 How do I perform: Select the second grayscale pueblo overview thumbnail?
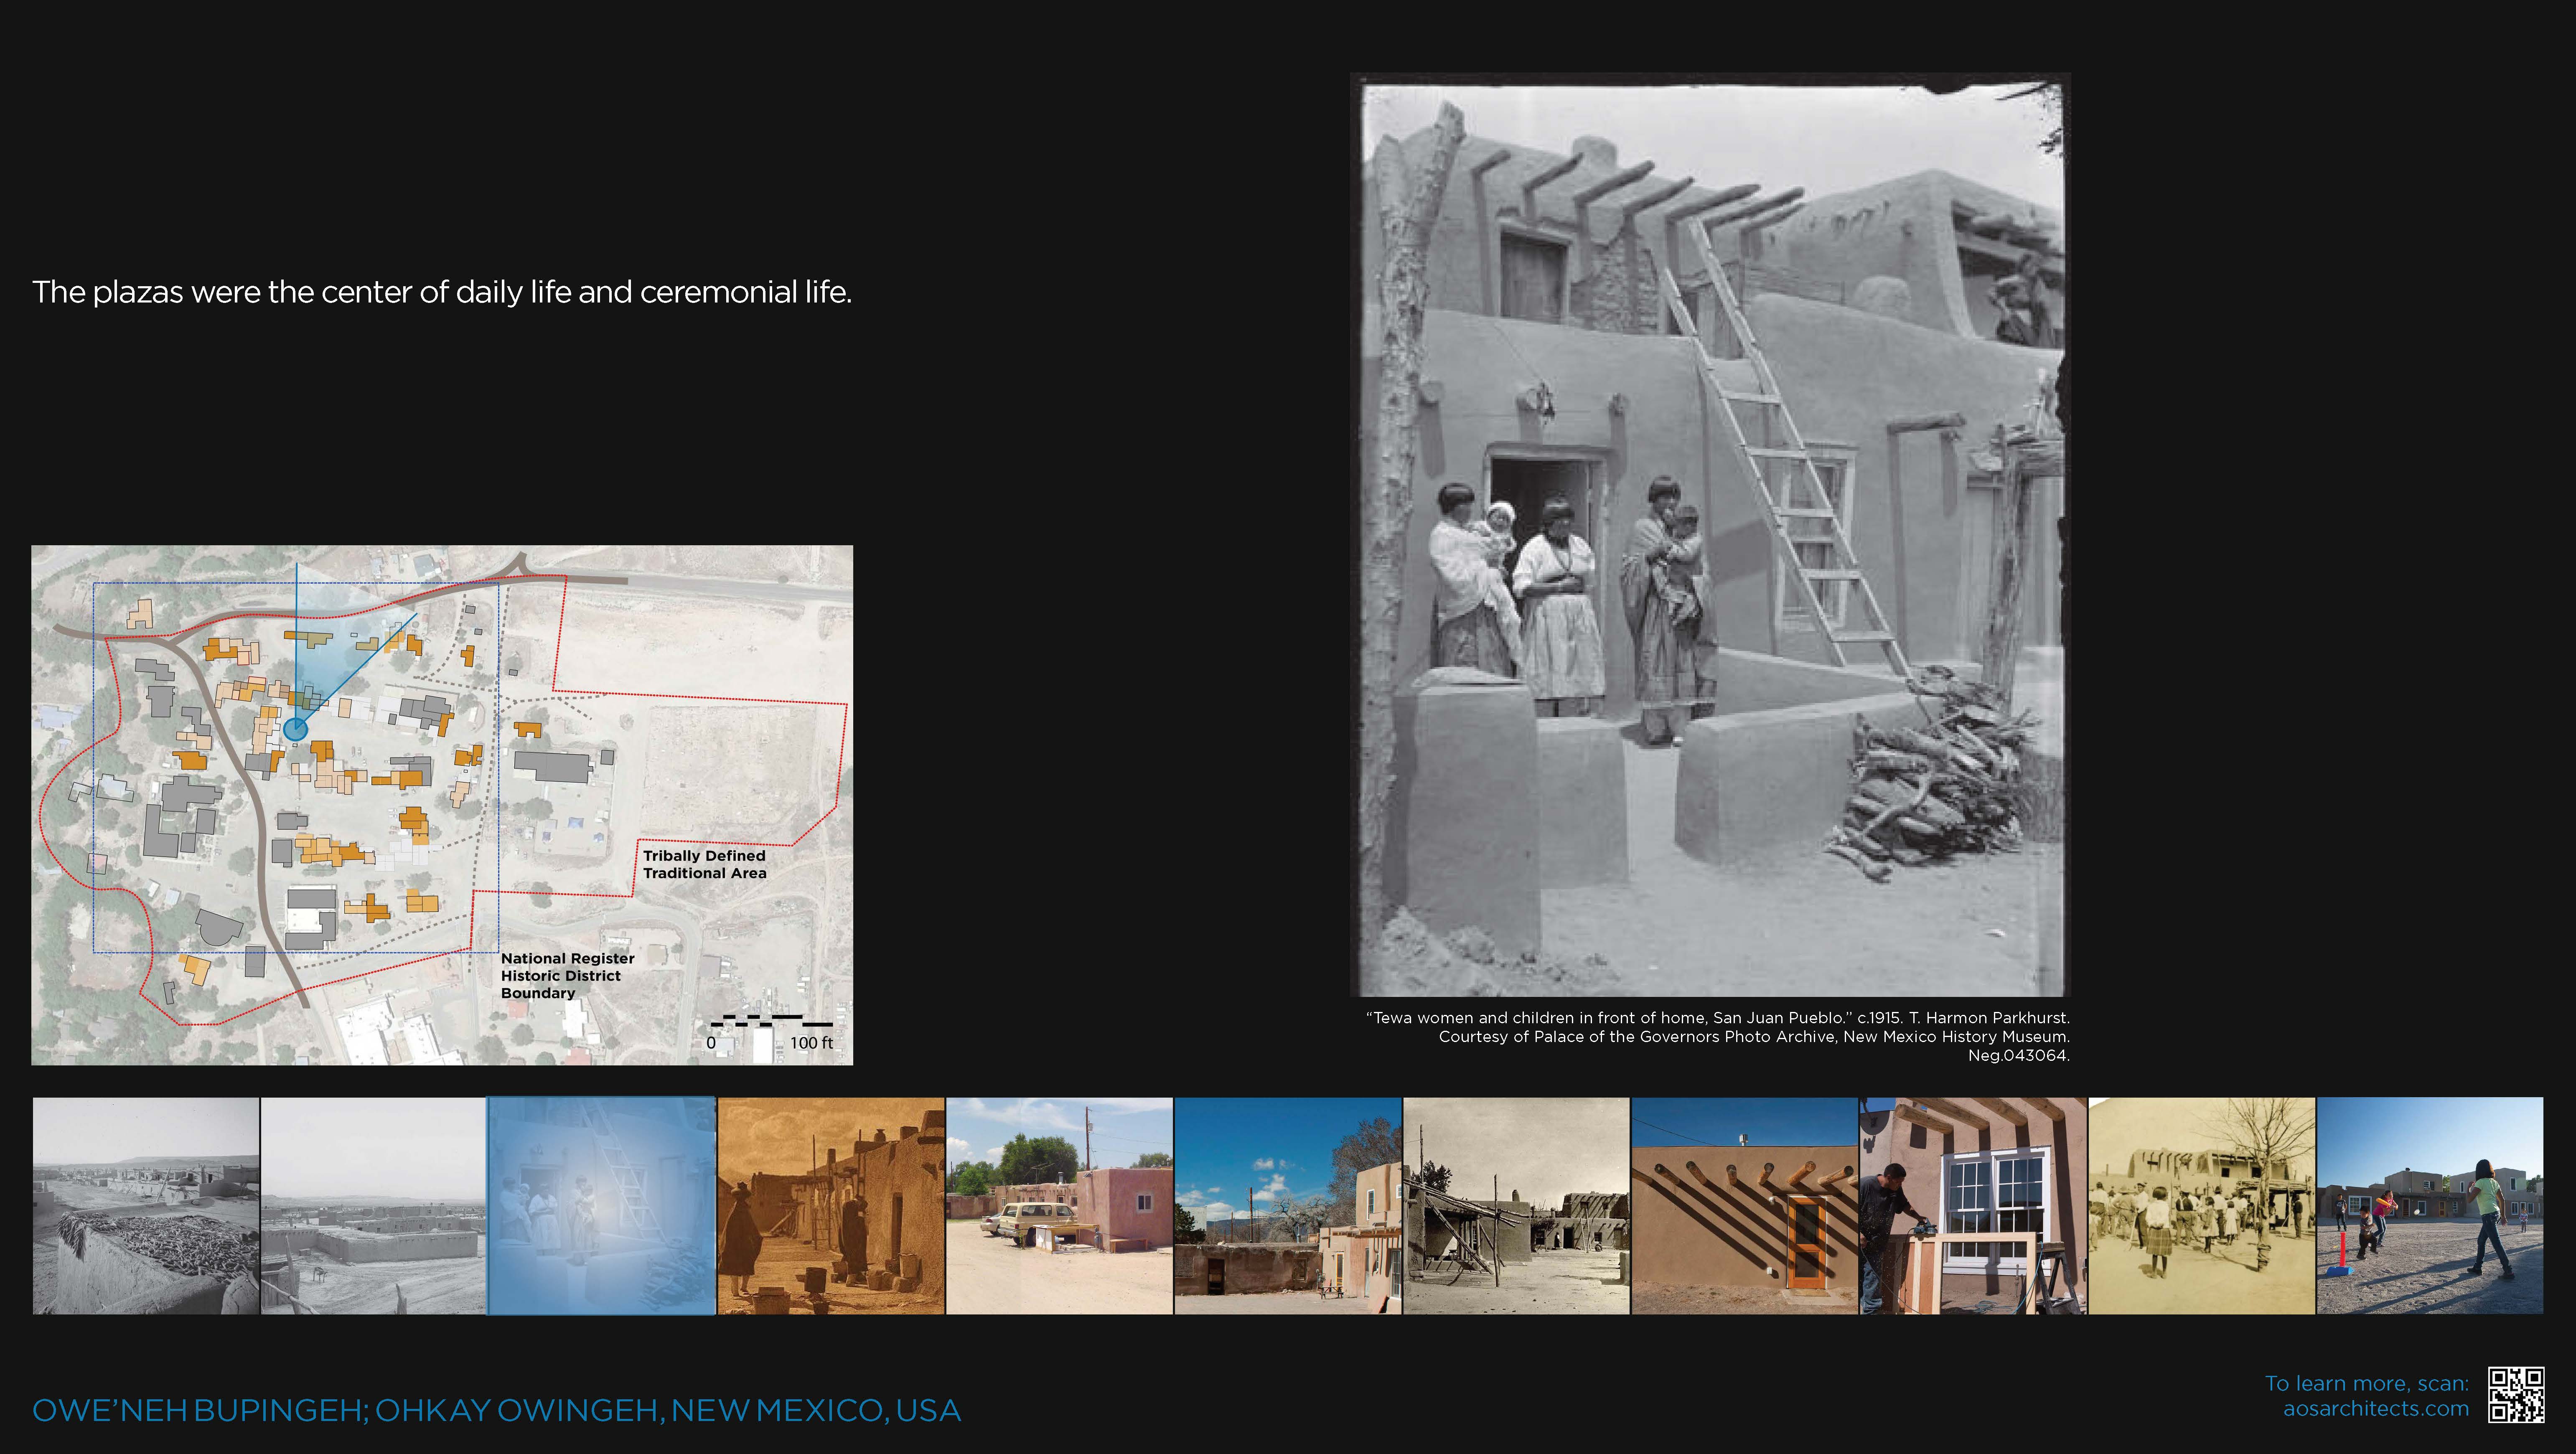coord(373,1206)
